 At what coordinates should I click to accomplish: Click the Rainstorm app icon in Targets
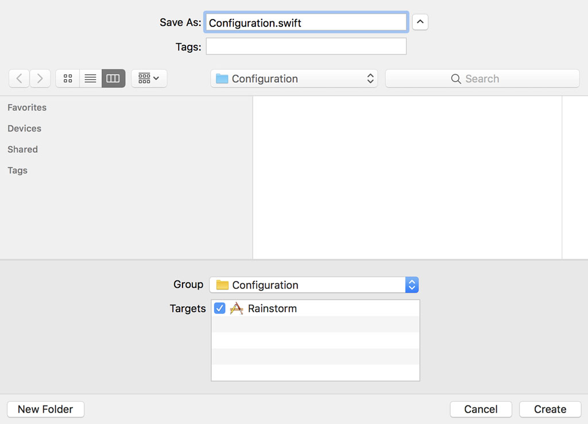(236, 308)
